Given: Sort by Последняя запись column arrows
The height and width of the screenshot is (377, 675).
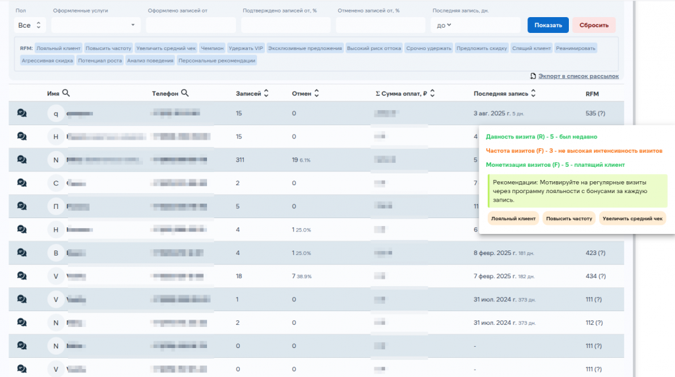Looking at the screenshot, I should tap(533, 94).
